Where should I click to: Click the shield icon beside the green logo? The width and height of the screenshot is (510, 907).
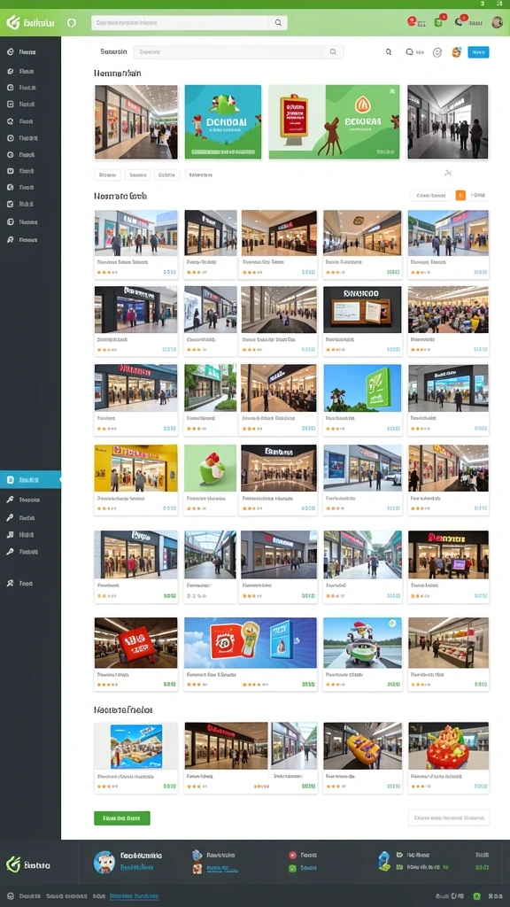72,22
